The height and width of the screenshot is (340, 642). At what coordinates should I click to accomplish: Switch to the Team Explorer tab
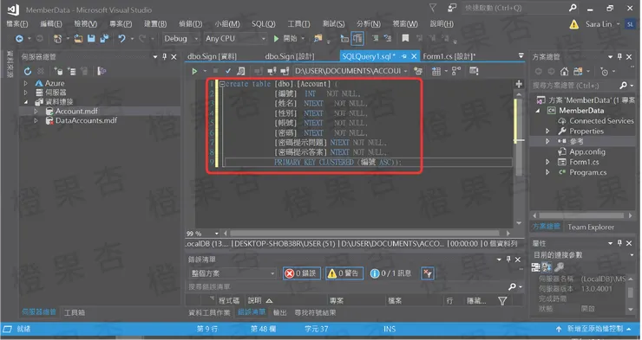point(591,227)
